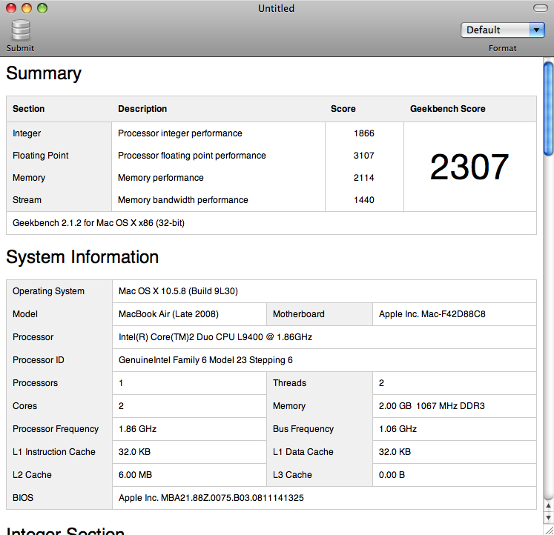Click the L1 Data Cache label
This screenshot has width=554, height=535.
(303, 452)
